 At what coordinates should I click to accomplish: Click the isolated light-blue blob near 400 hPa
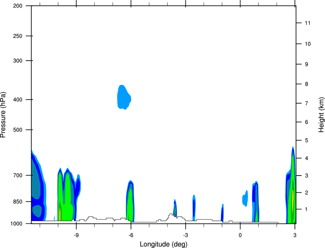pos(124,97)
